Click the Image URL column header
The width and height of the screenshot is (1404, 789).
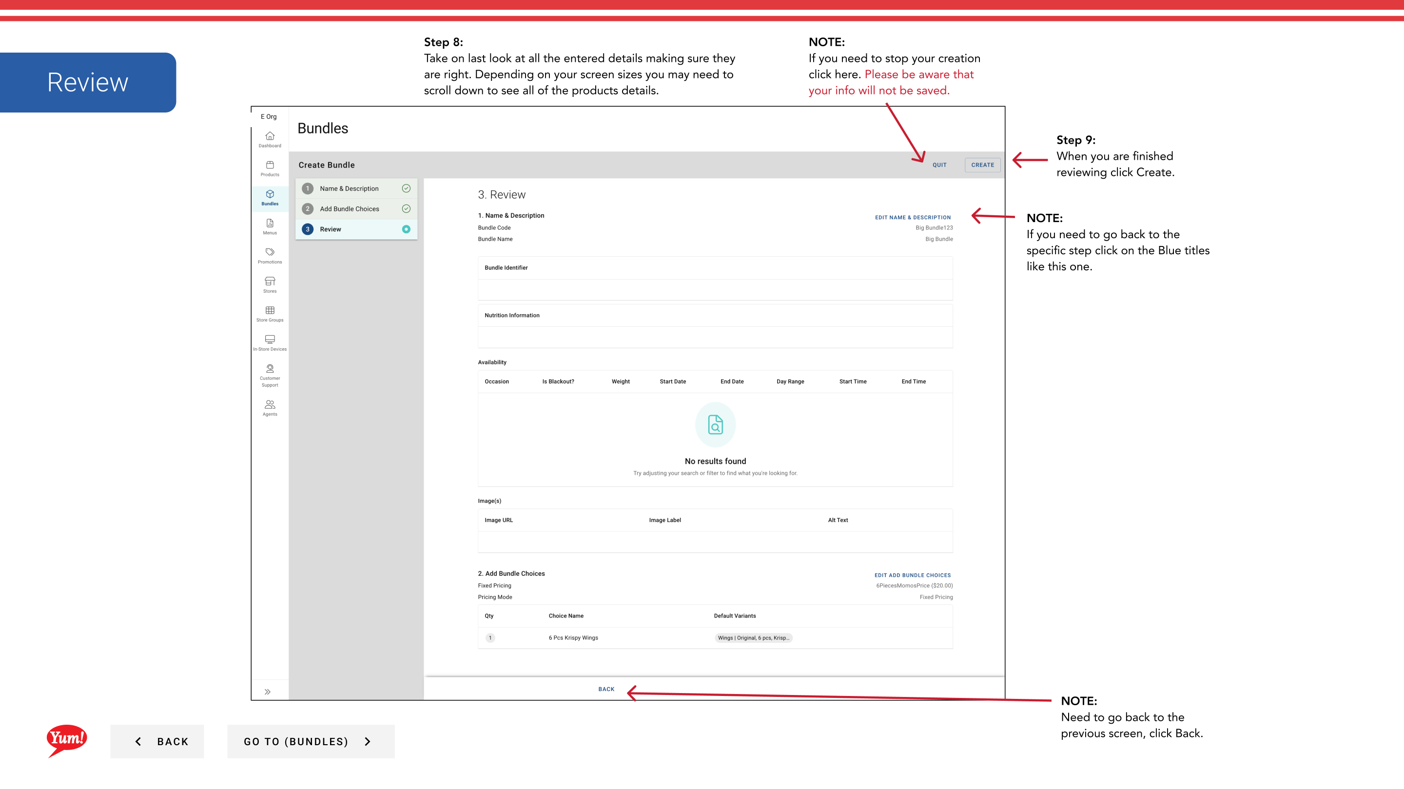(499, 520)
